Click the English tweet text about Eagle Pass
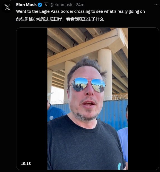160x172 pixels. (x=80, y=11)
